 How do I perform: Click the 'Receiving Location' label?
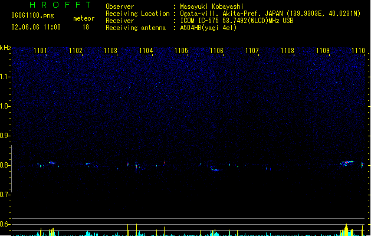click(137, 14)
